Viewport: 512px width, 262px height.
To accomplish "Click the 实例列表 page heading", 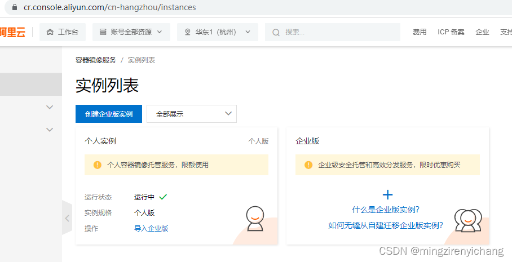I will pos(107,85).
